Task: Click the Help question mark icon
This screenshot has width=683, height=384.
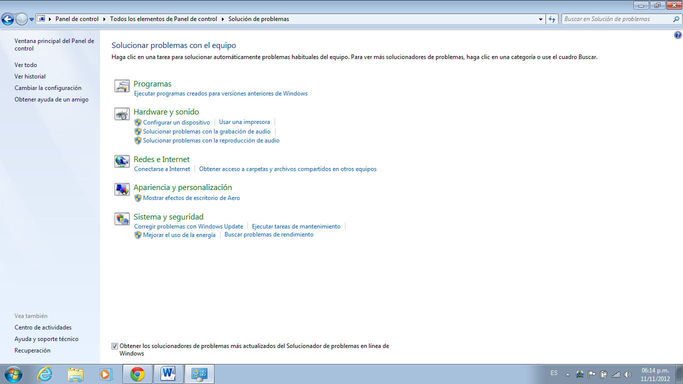Action: coord(678,35)
